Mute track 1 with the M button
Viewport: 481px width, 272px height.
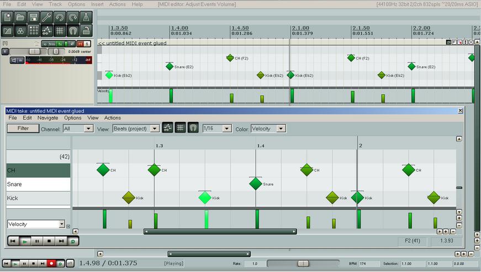coord(80,43)
